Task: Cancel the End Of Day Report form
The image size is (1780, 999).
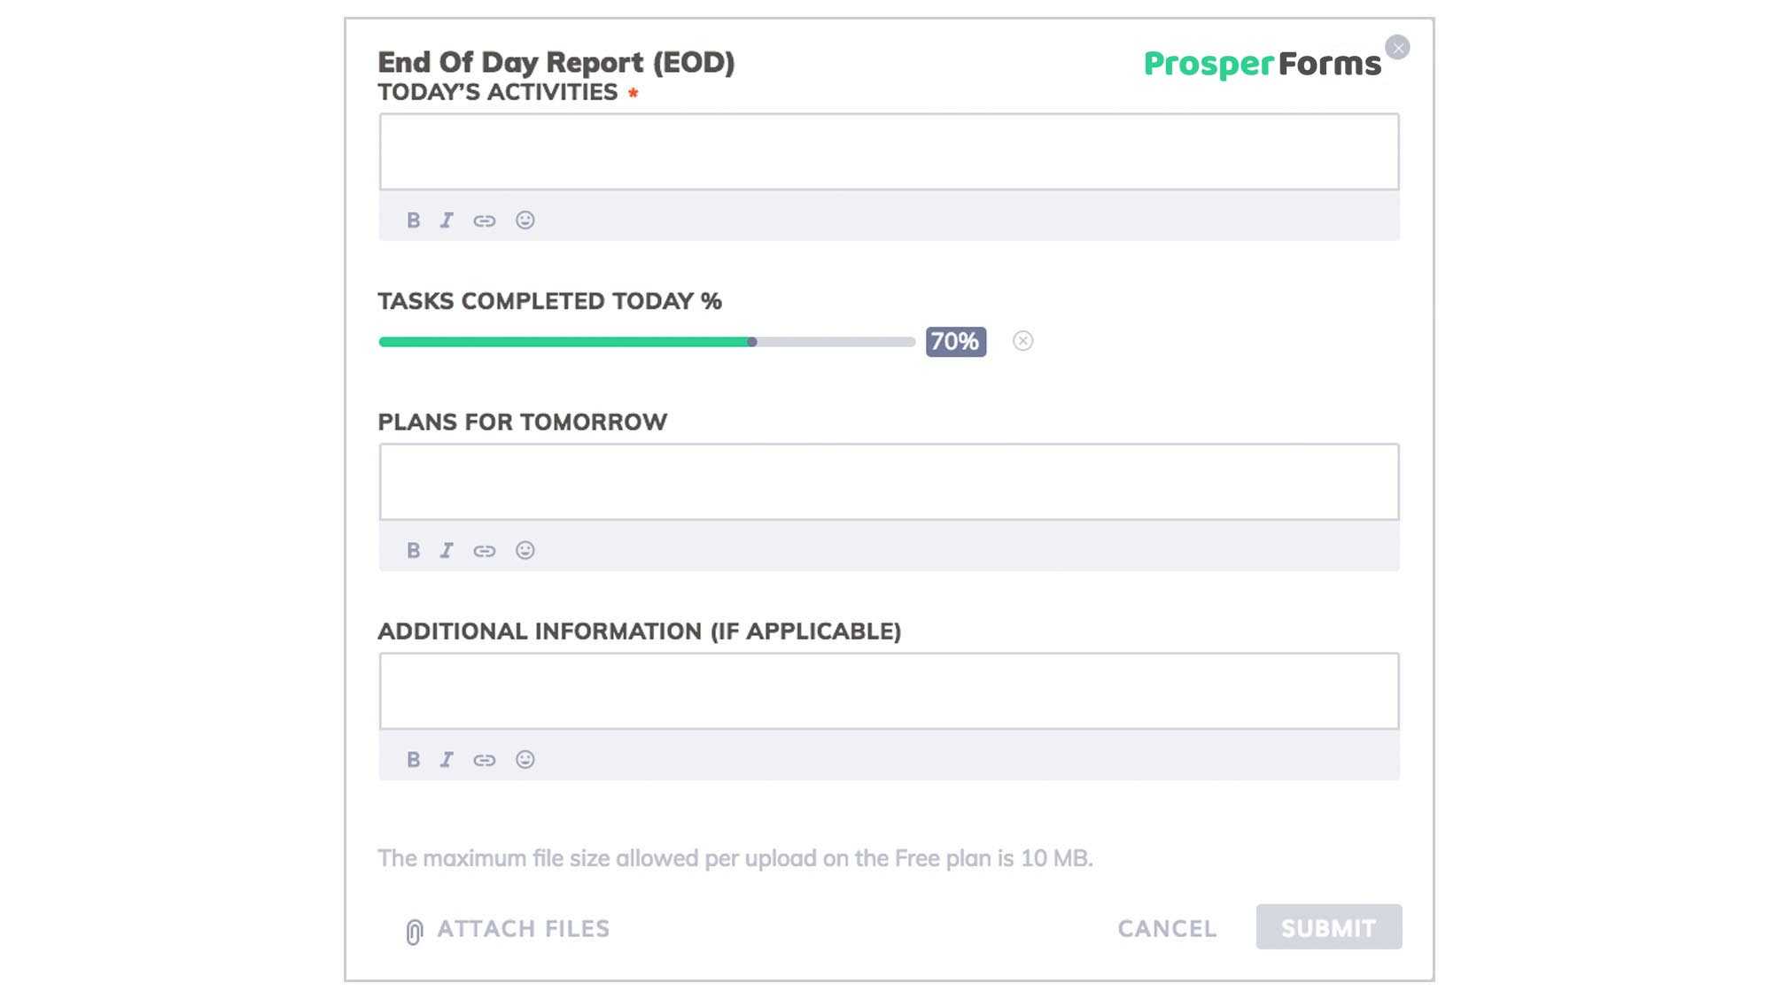Action: click(1168, 927)
